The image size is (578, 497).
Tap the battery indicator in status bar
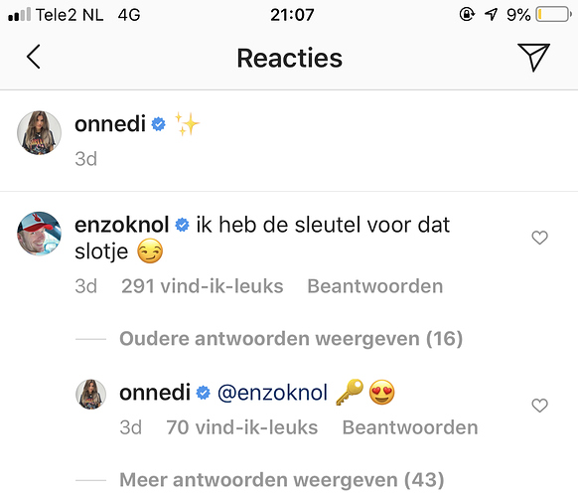(x=554, y=15)
